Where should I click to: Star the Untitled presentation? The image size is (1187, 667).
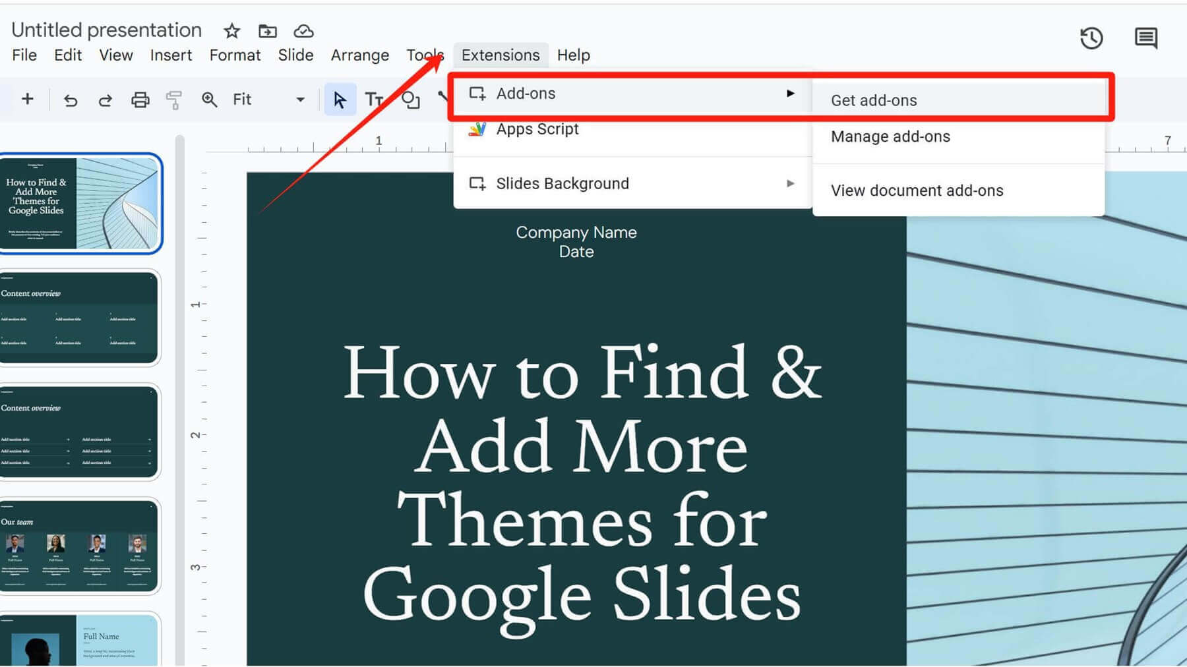point(231,31)
